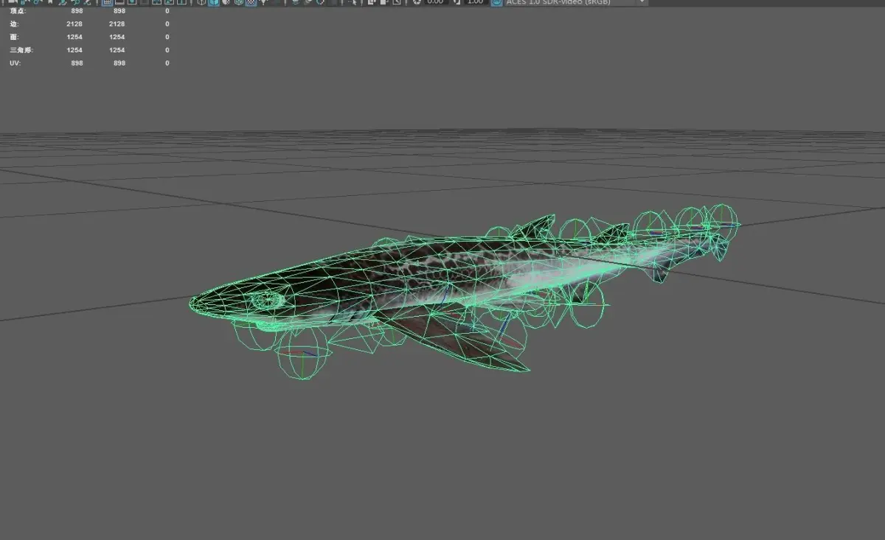
Task: Open the ACES 1.0 SDR-video dropdown
Action: [x=577, y=3]
